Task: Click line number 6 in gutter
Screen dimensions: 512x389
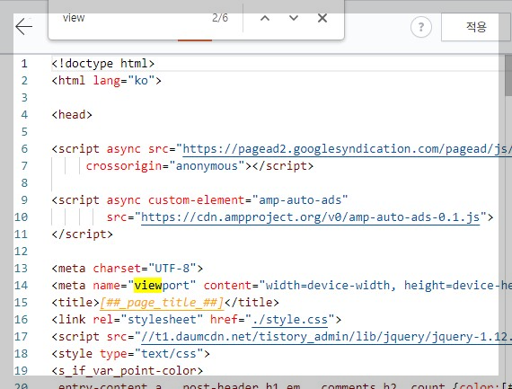Action: coord(24,149)
